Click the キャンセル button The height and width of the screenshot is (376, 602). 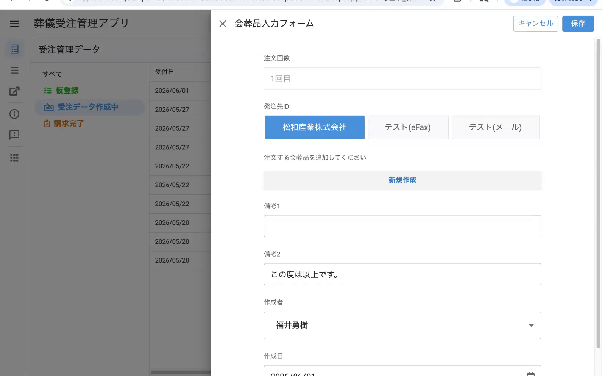tap(535, 23)
